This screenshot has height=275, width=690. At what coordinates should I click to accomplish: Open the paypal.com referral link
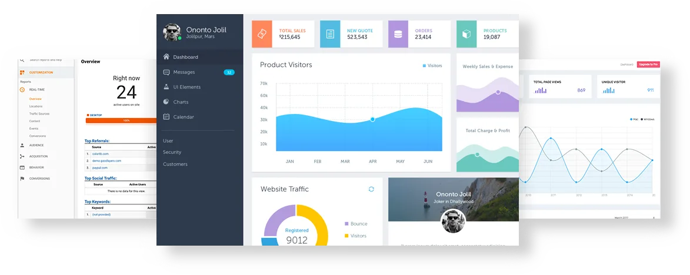[x=101, y=168]
